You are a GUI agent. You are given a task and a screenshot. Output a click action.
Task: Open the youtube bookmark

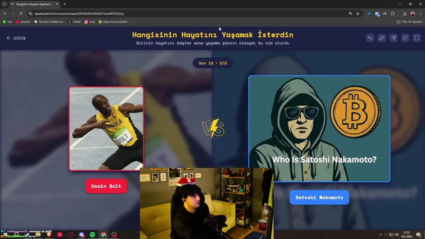[x=23, y=22]
